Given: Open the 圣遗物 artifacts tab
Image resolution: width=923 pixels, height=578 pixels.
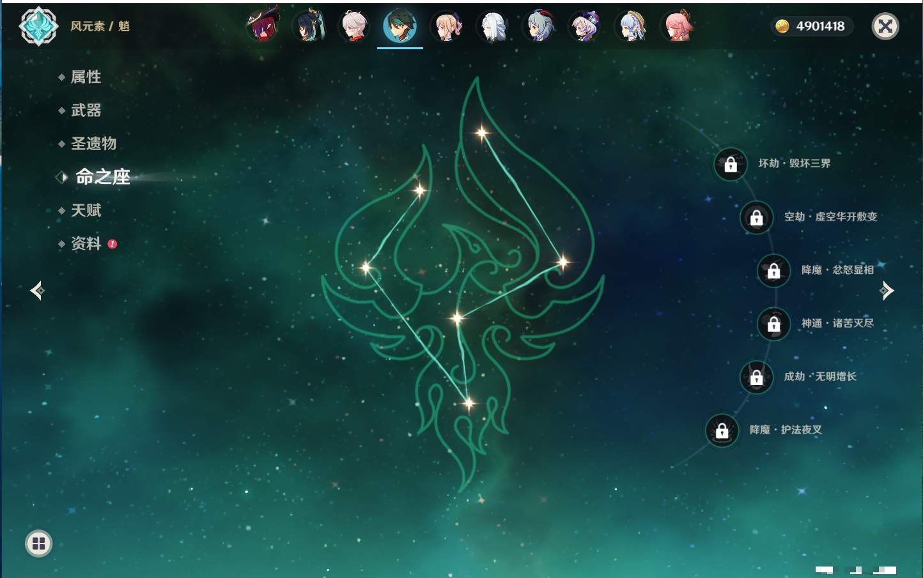Looking at the screenshot, I should click(94, 144).
